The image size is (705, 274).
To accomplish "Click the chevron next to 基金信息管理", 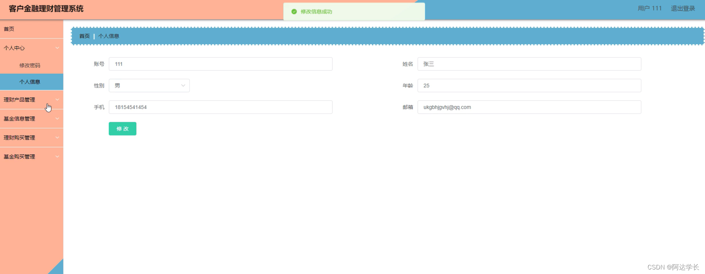I will [57, 119].
